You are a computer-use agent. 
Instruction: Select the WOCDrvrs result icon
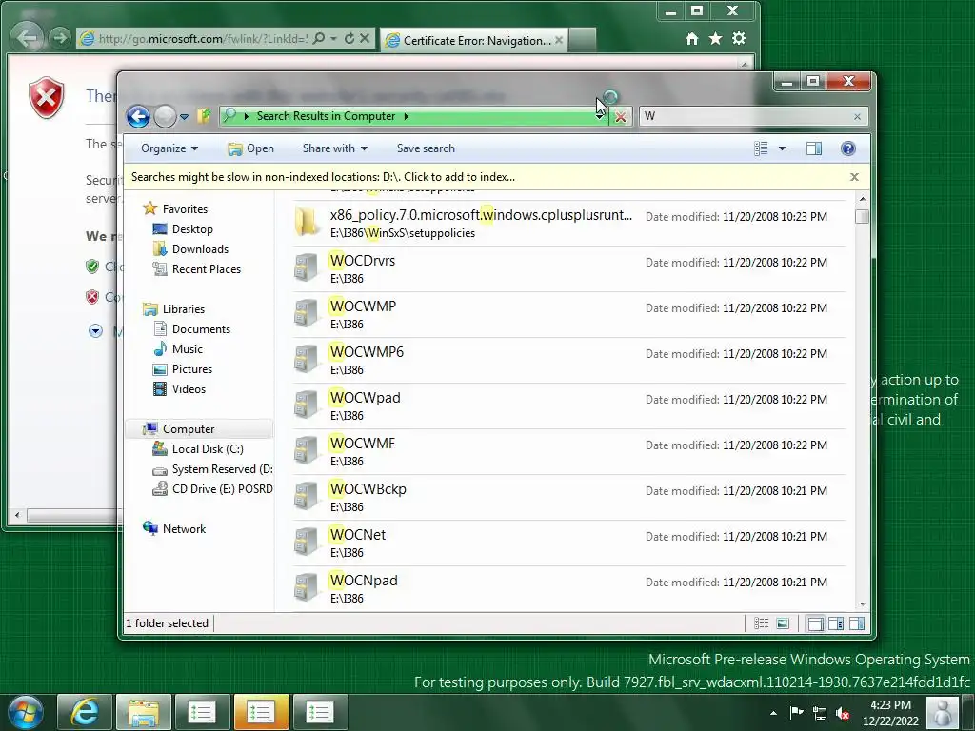[306, 267]
